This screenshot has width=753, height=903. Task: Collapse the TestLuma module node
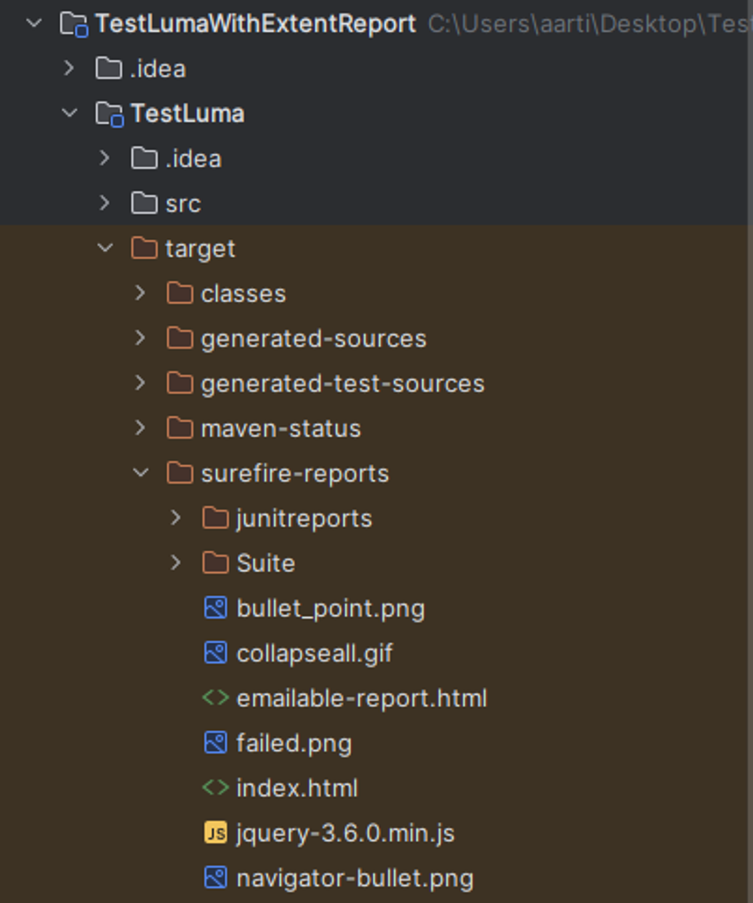click(69, 113)
